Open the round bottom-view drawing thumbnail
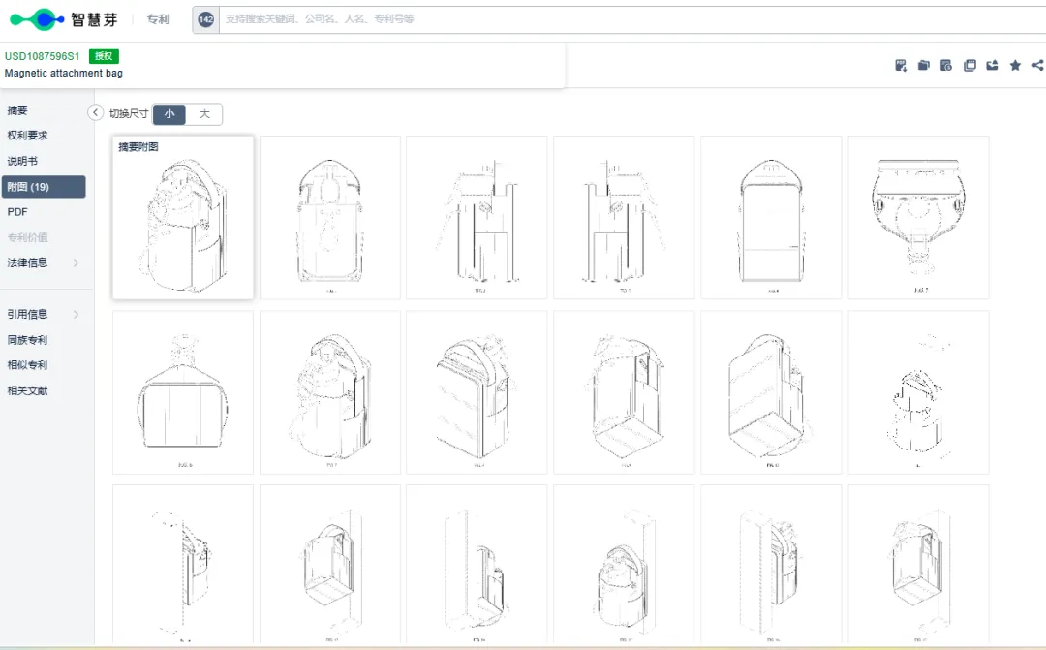The image size is (1046, 650). pos(918,218)
